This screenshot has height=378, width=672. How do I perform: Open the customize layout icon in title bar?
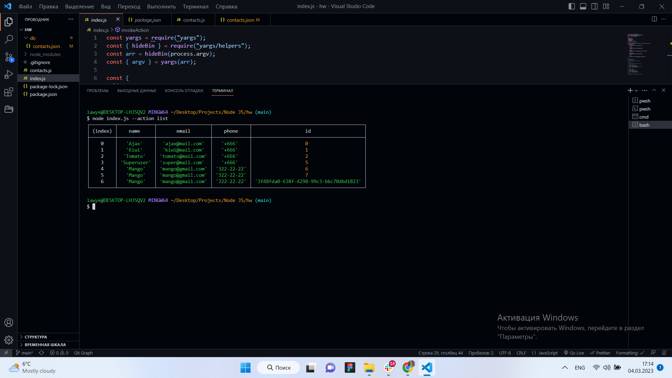coord(606,6)
